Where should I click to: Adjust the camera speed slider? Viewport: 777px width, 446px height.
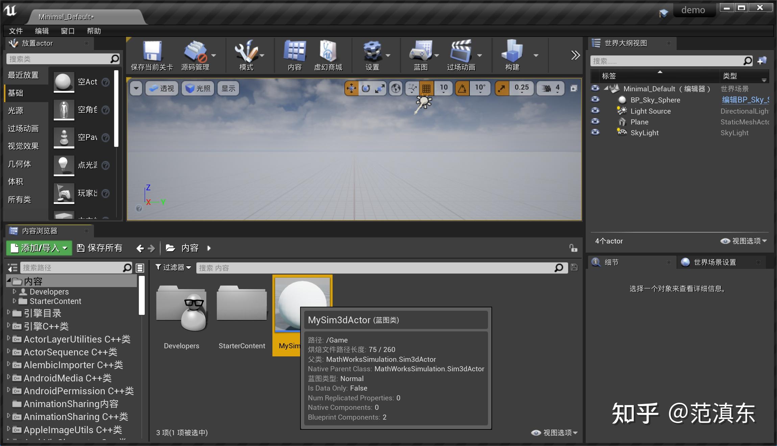557,88
